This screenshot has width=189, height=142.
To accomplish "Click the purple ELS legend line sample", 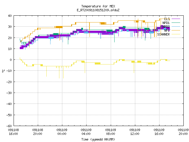I will pyautogui.click(x=176, y=19).
